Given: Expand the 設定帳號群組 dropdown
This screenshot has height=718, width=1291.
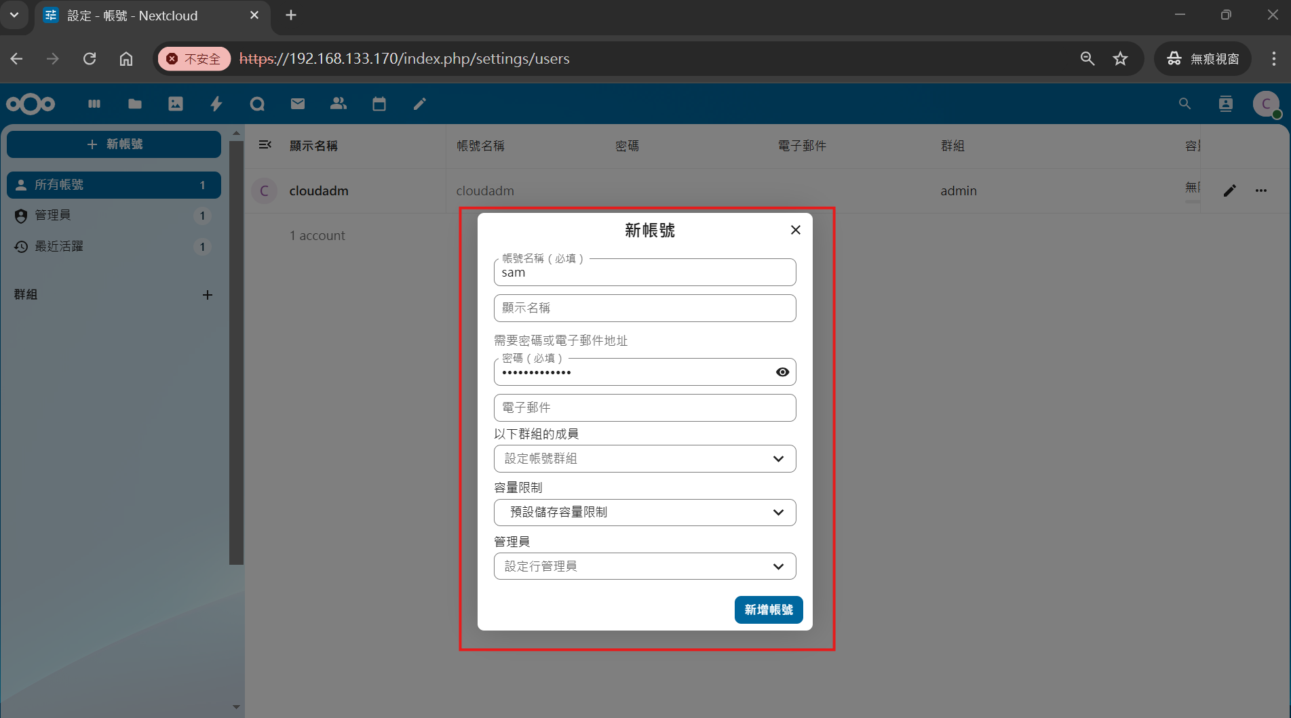Looking at the screenshot, I should [x=644, y=459].
